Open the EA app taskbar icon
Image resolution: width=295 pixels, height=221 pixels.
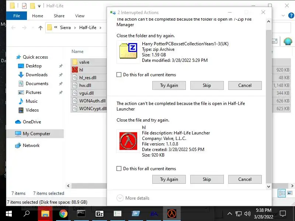click(154, 214)
